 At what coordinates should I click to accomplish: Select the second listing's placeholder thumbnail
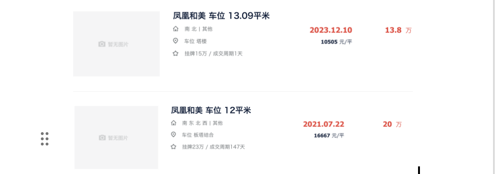[x=116, y=137]
